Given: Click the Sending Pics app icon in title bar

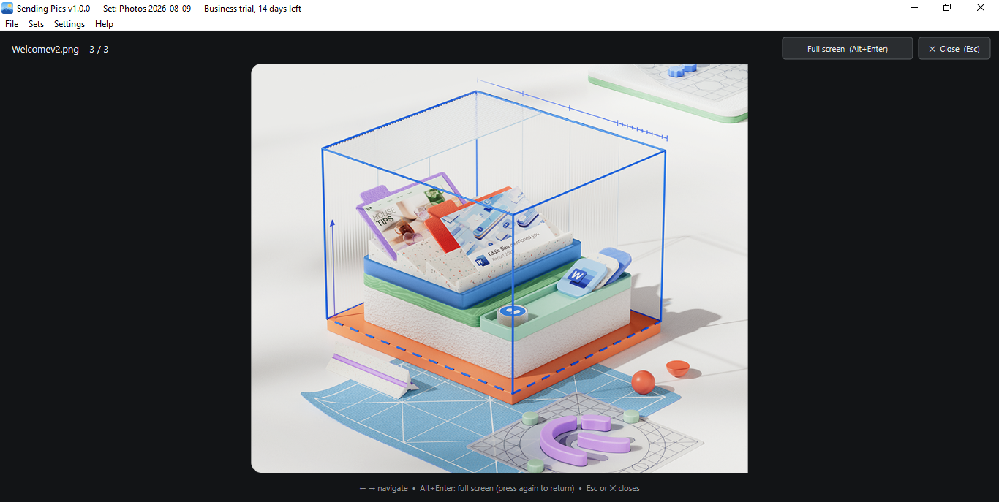Looking at the screenshot, I should pyautogui.click(x=7, y=8).
